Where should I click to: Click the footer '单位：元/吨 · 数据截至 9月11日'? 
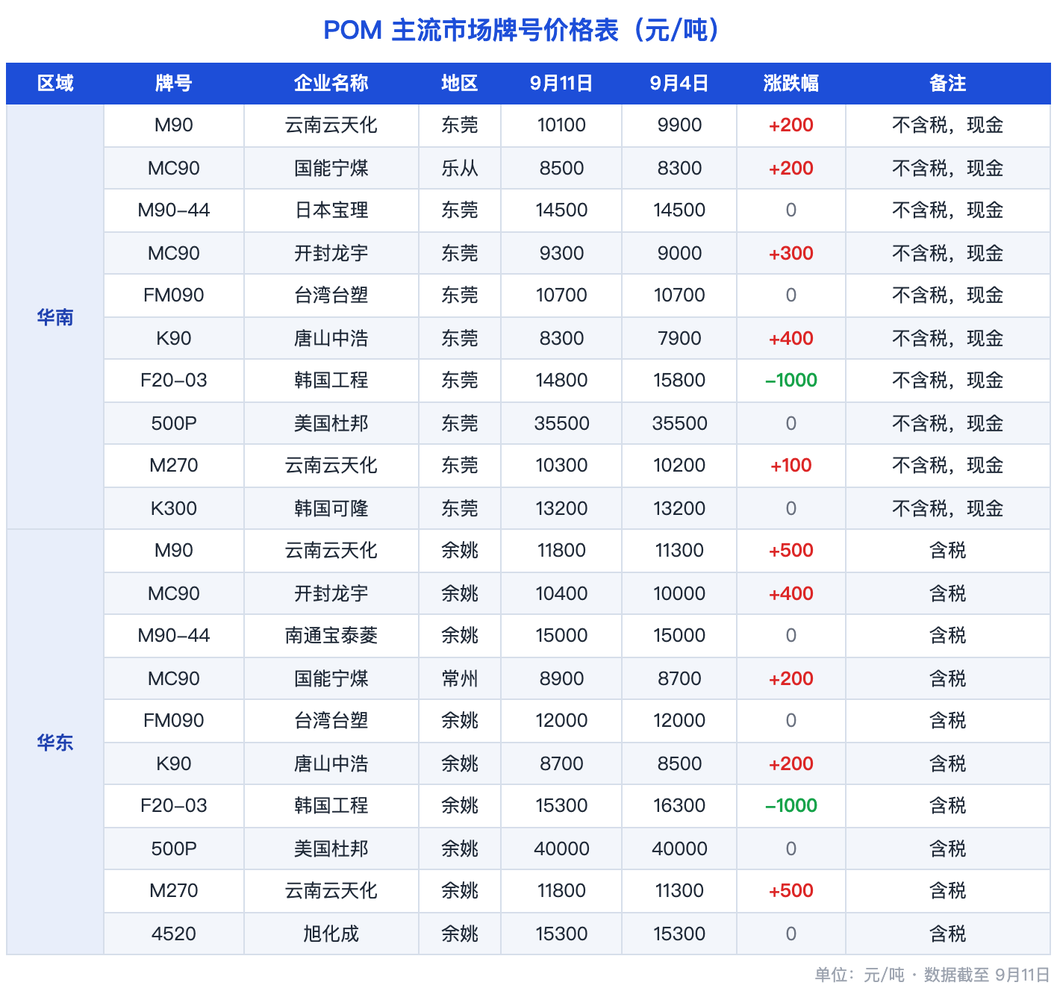click(932, 975)
